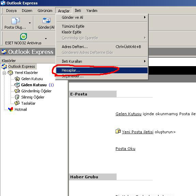
Task: Click the Gönder/Al toolbar icon
Action: tap(46, 20)
